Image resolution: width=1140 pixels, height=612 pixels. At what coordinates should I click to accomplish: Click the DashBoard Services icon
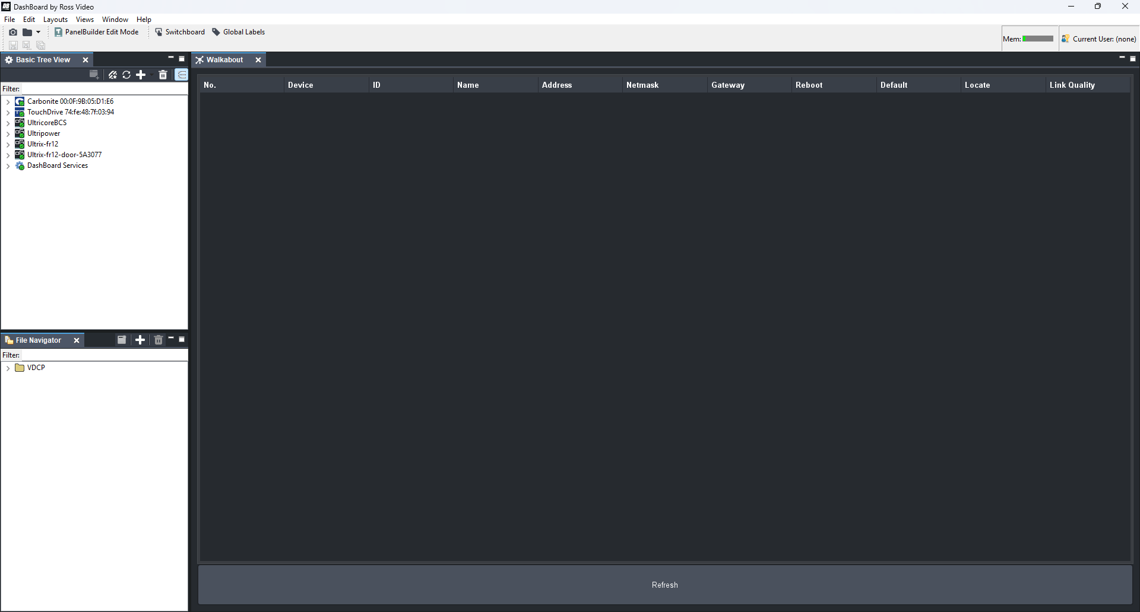20,165
